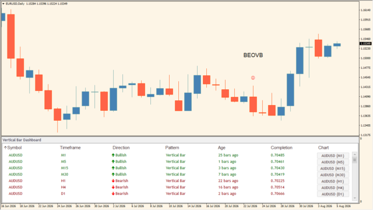Viewport: 373px width, 210px height.
Task: Click the dashboard scrollbar up arrow
Action: [355, 154]
